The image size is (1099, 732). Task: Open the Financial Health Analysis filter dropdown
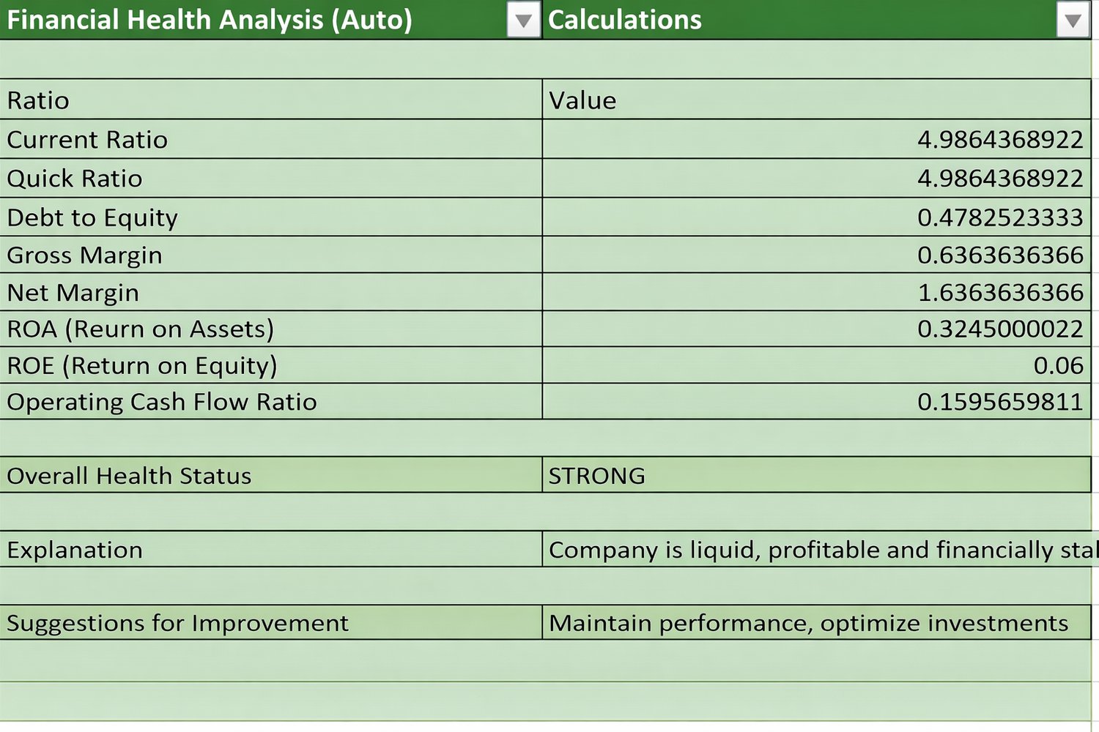(523, 21)
